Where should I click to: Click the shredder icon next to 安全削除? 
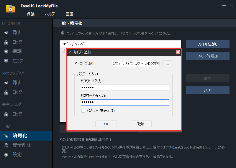(6, 145)
